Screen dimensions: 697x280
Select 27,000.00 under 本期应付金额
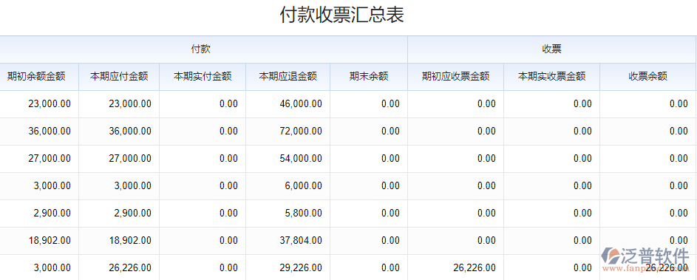click(x=130, y=159)
